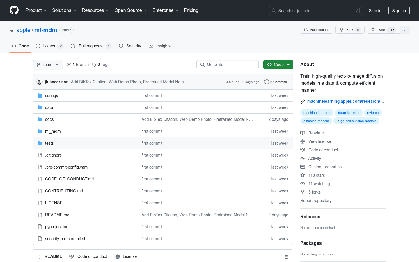Click the deep-learning topic tag
The height and width of the screenshot is (262, 419).
click(349, 113)
